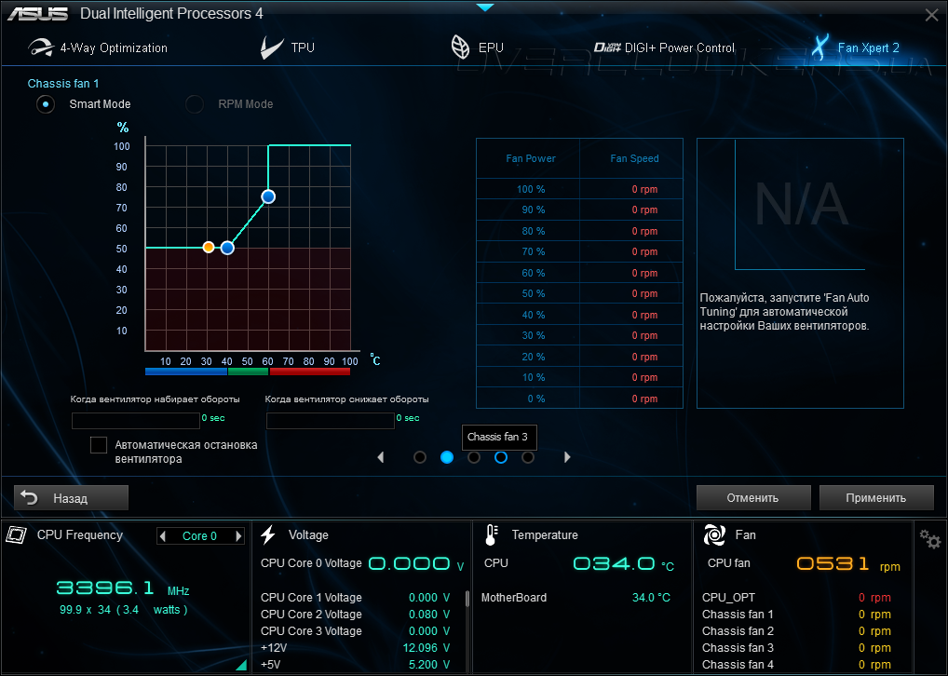This screenshot has width=948, height=676.
Task: Click the DIGI+ logo icon
Action: coord(607,47)
